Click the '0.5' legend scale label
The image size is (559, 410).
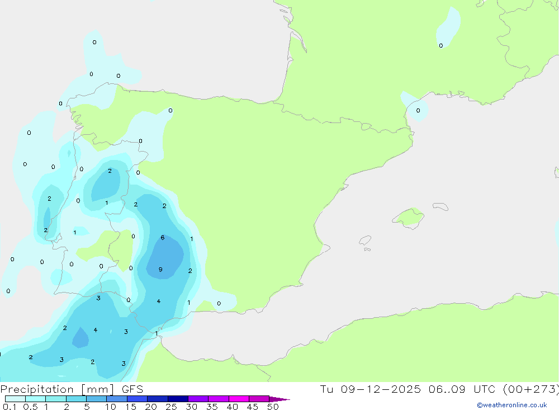30,407
